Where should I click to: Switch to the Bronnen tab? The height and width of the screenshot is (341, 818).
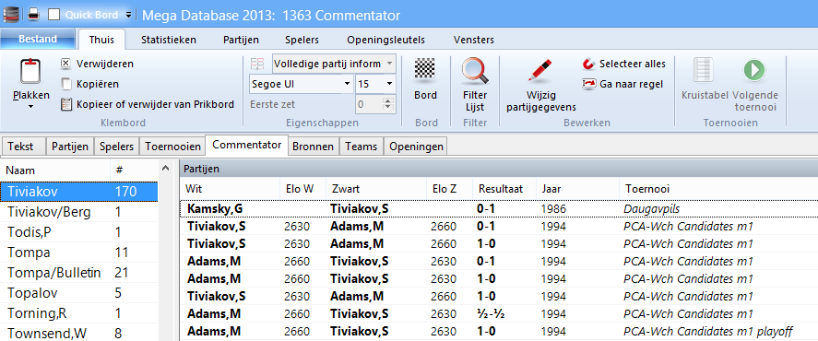(x=314, y=147)
